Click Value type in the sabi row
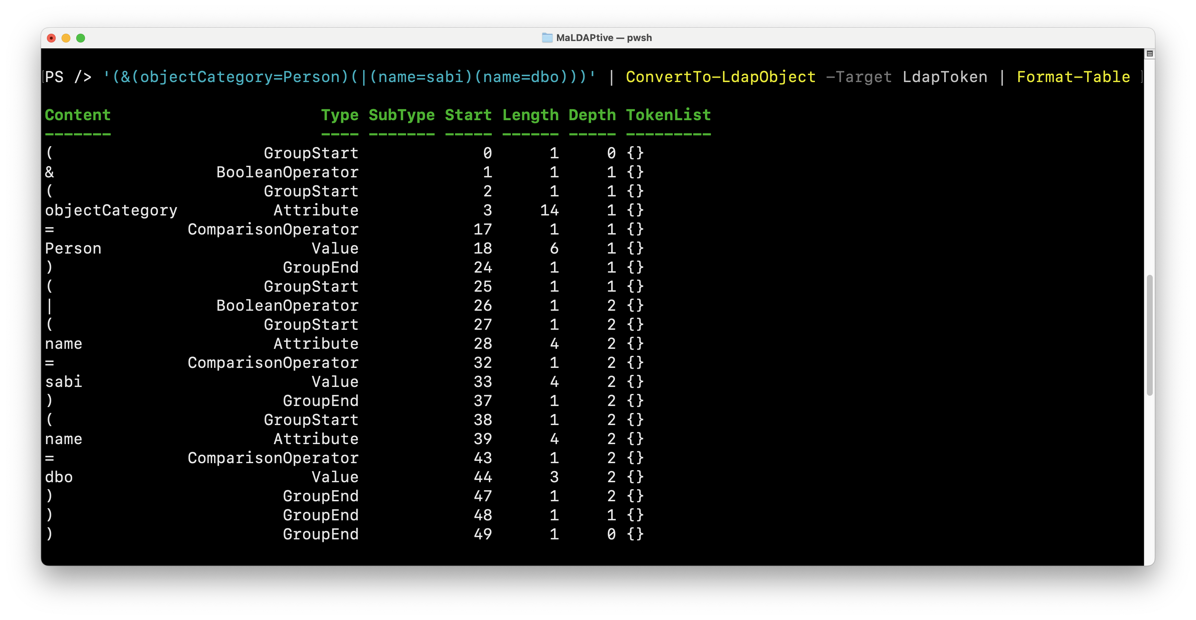This screenshot has height=620, width=1196. pyautogui.click(x=335, y=382)
